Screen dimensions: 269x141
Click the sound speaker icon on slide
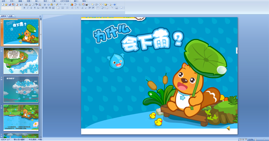(x=228, y=128)
